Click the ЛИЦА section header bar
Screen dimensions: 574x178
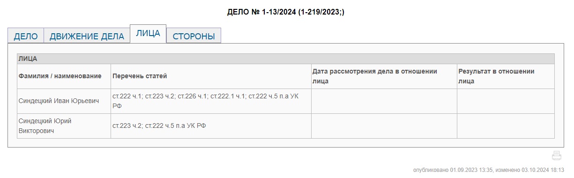[286, 59]
